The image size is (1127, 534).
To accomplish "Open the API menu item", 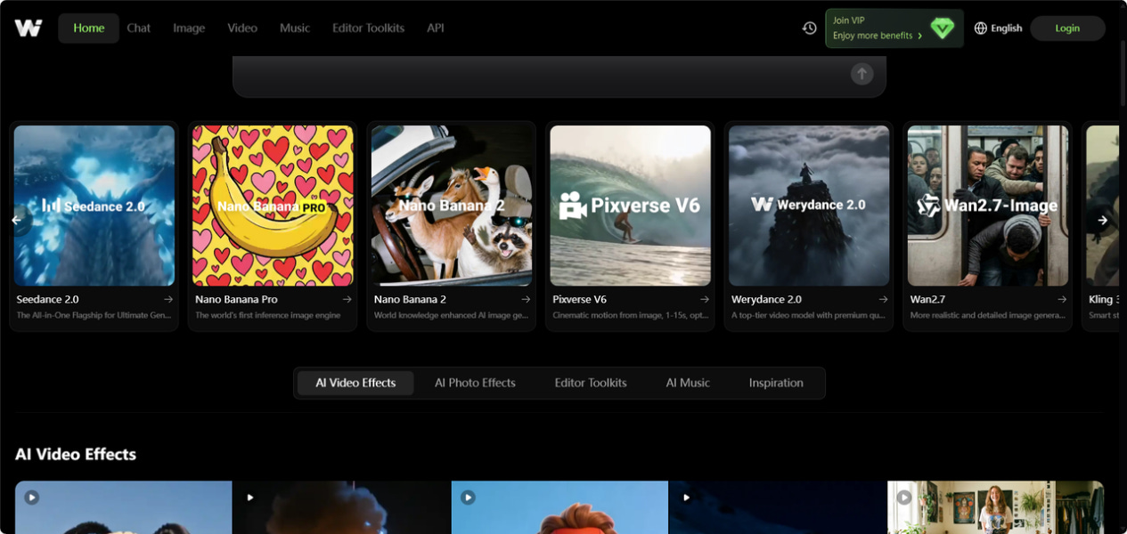I will [x=436, y=28].
